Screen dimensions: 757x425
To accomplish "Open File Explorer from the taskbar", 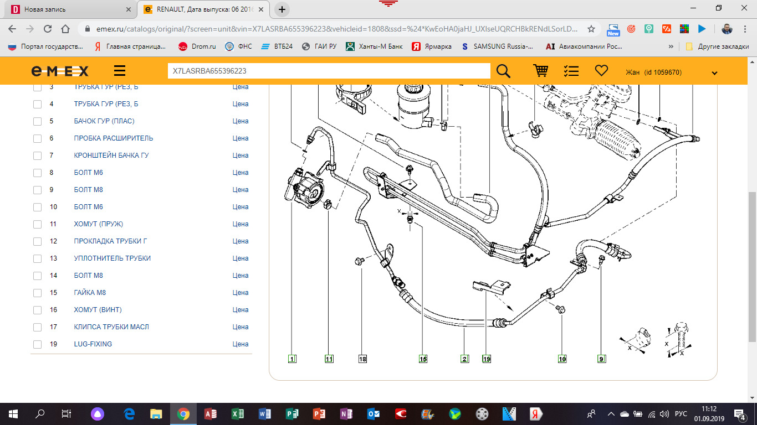I will pos(156,413).
